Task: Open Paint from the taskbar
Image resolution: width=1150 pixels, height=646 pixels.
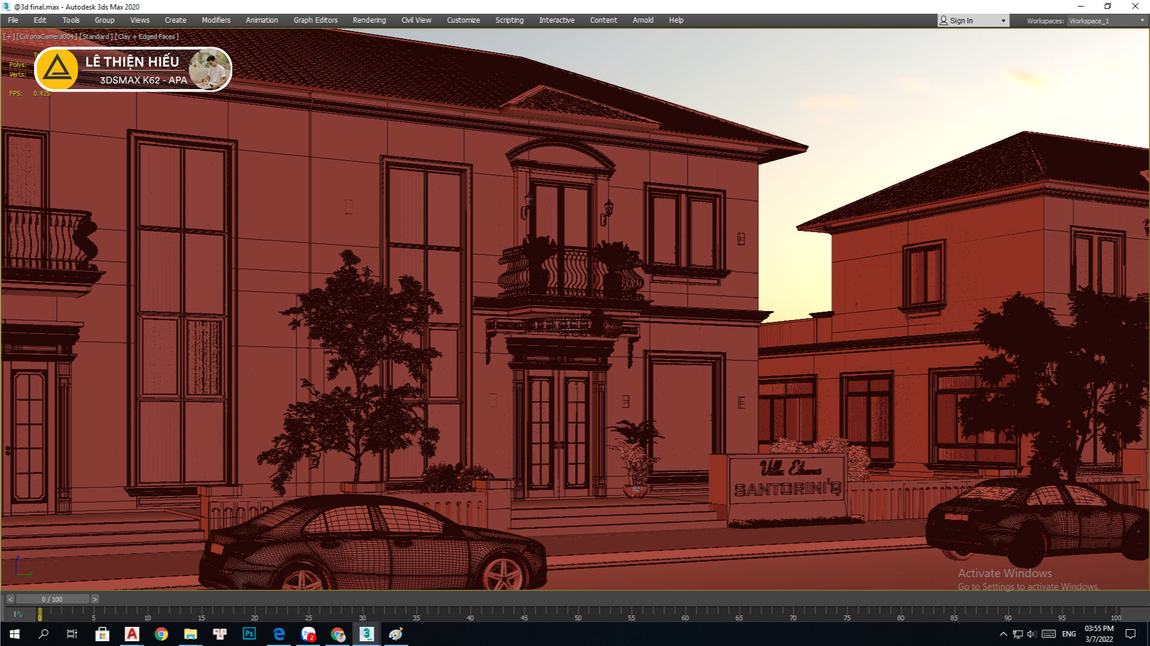Action: pos(396,633)
